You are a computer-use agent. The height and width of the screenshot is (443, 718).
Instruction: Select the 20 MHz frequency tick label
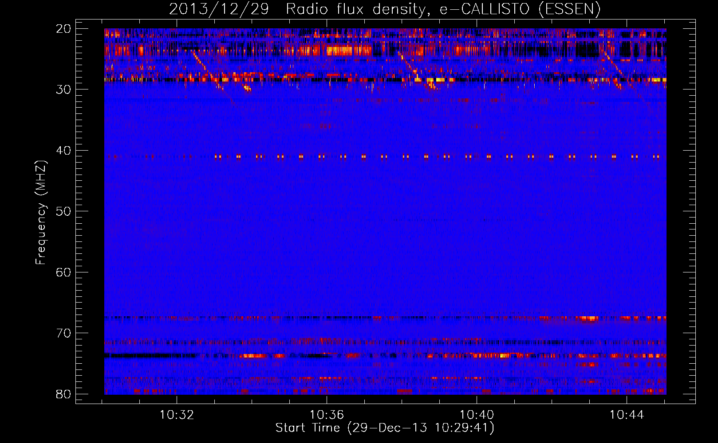pos(64,28)
